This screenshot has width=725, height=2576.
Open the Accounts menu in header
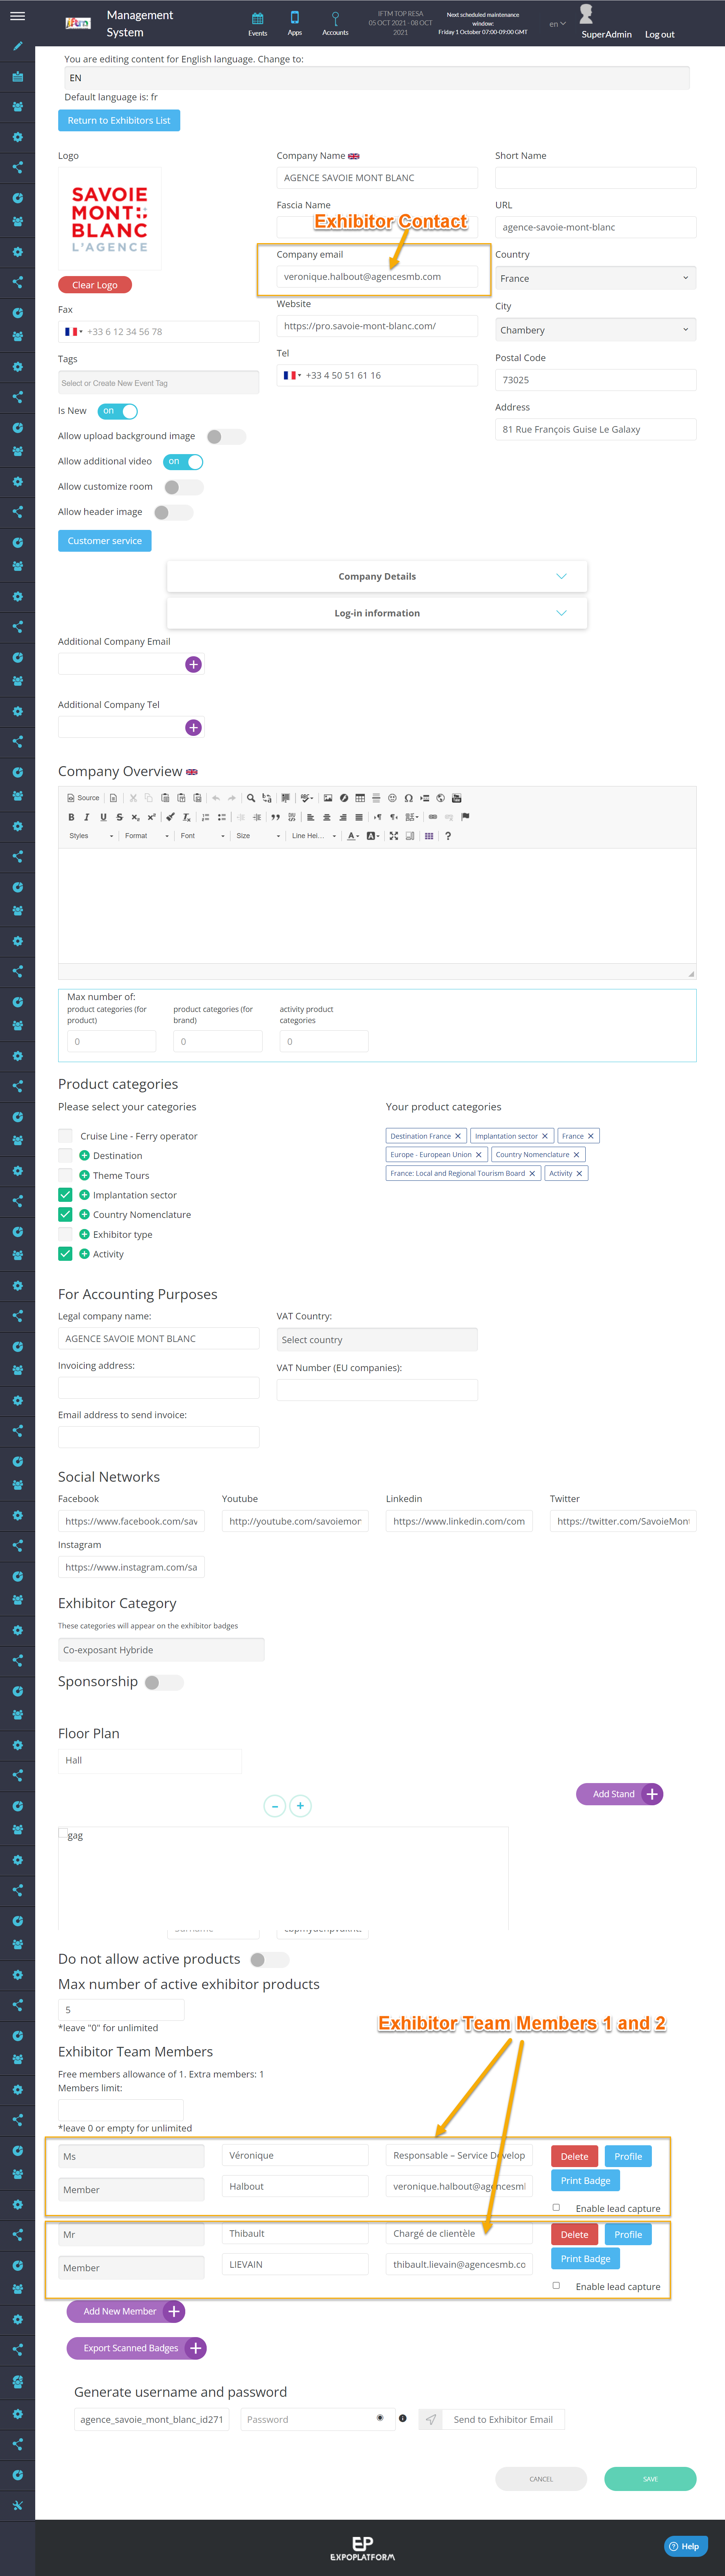(335, 24)
